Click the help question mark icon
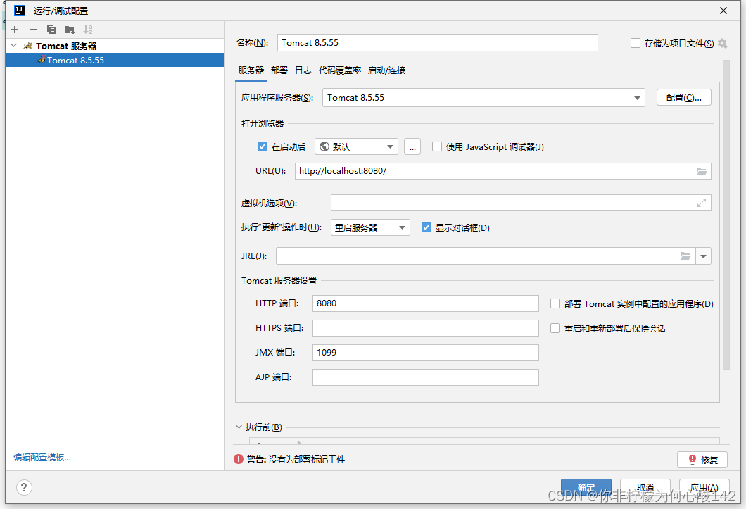Image resolution: width=746 pixels, height=509 pixels. pos(24,487)
